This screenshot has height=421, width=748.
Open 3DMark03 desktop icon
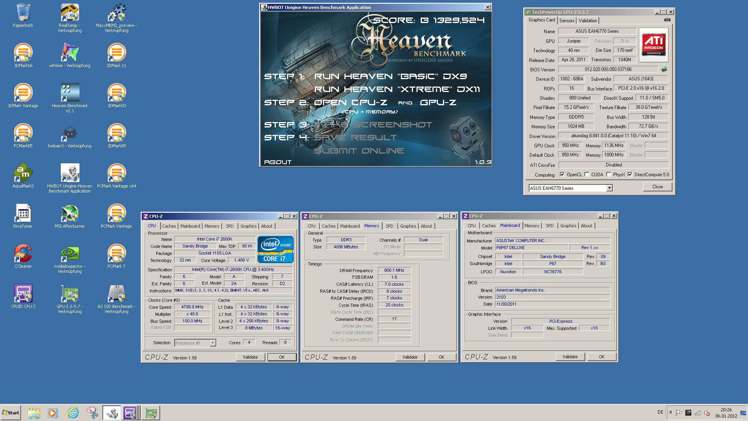[116, 96]
